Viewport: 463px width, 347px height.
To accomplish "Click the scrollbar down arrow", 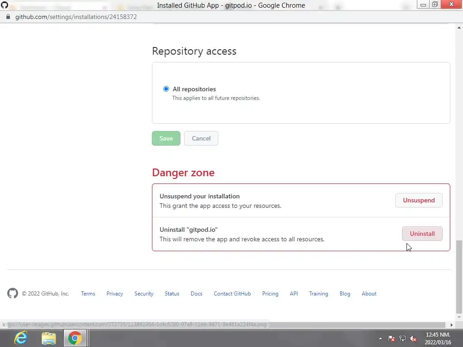I will 459,318.
